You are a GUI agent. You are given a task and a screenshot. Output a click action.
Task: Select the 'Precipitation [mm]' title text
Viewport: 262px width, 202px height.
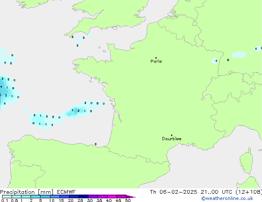(x=27, y=192)
